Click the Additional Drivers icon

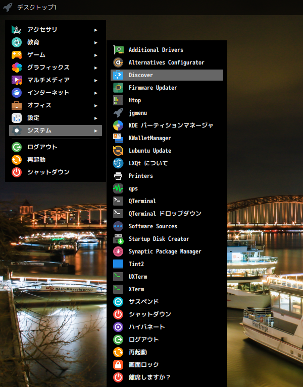[118, 50]
